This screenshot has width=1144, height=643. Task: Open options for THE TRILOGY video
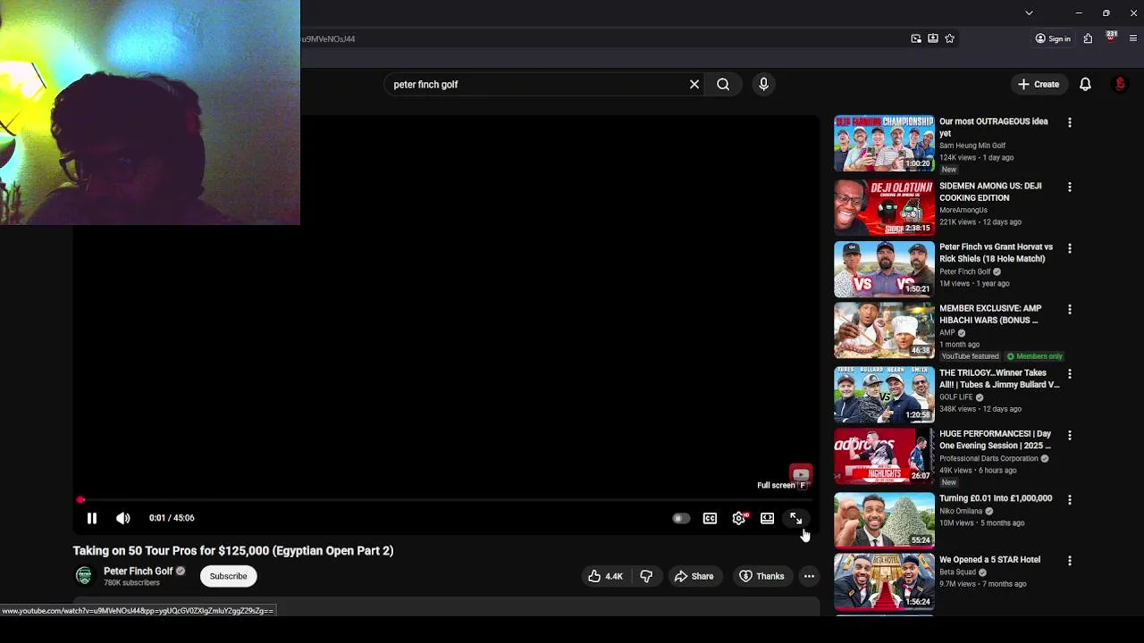pyautogui.click(x=1070, y=373)
